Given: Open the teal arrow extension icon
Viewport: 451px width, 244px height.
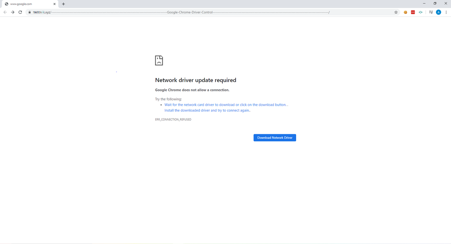Looking at the screenshot, I should coord(421,12).
